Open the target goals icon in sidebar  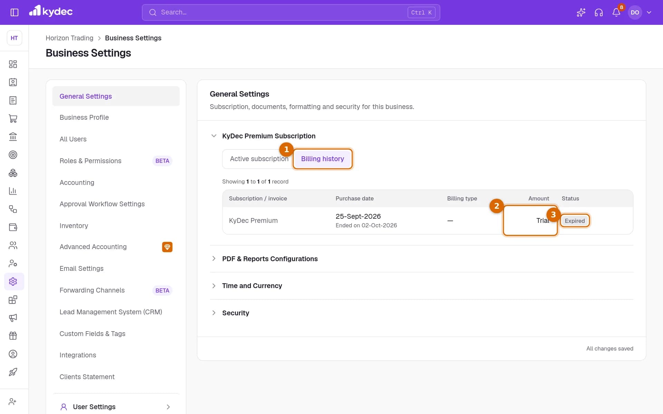tap(13, 155)
